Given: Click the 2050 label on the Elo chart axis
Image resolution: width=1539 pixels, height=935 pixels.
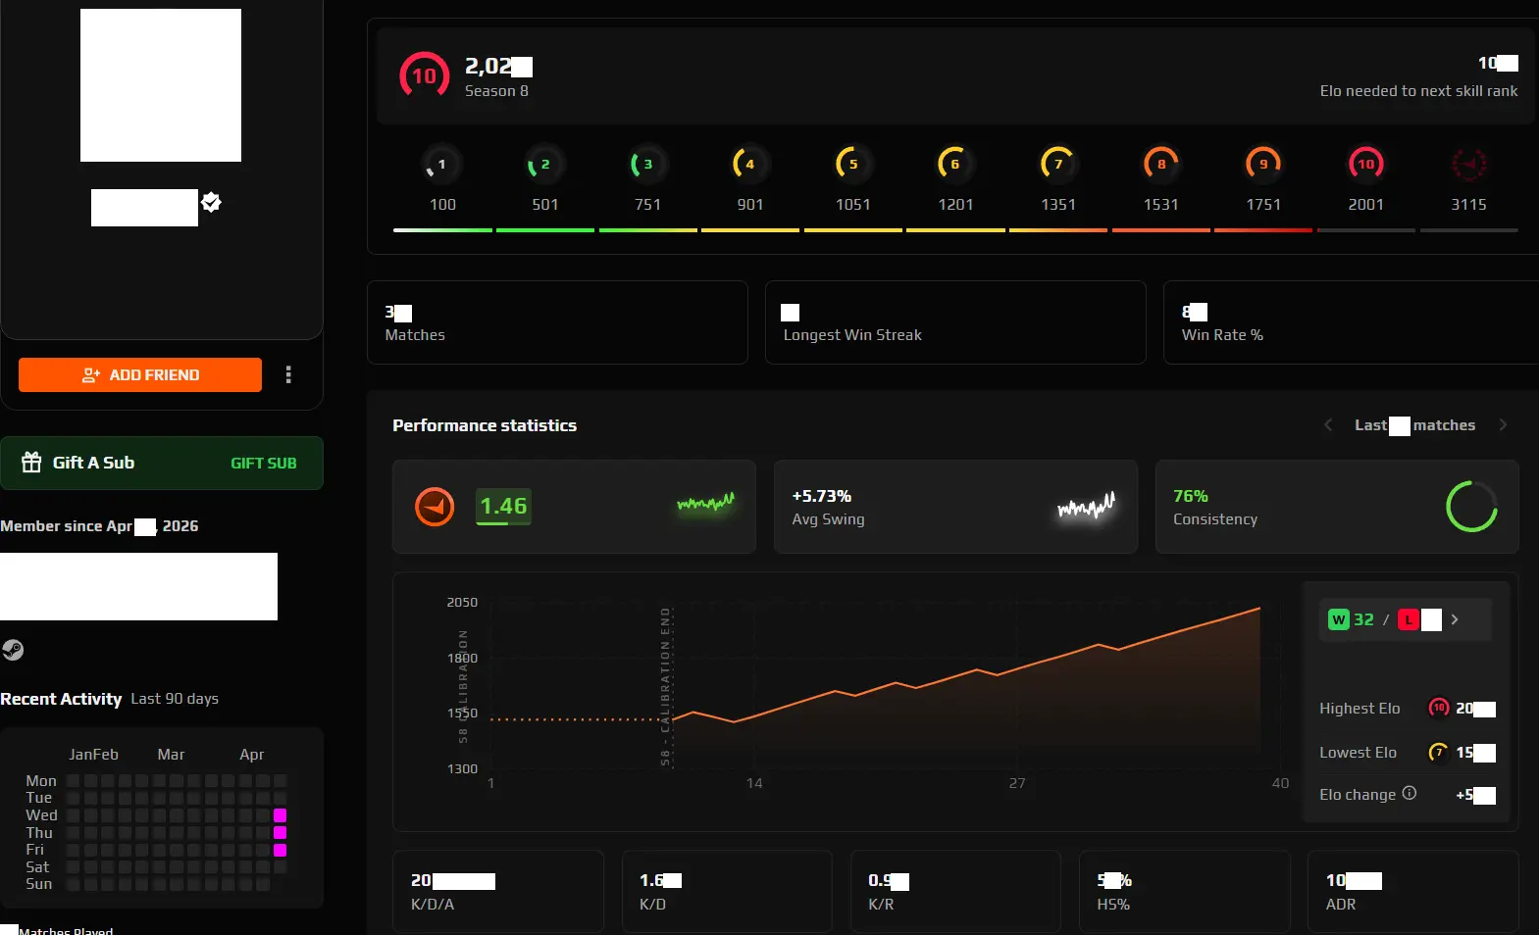Looking at the screenshot, I should click(462, 603).
